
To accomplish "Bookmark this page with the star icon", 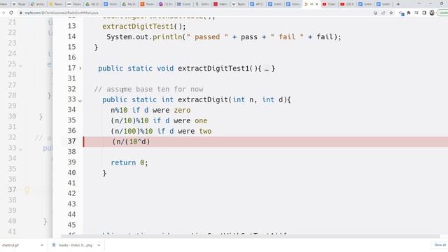I will (x=391, y=13).
